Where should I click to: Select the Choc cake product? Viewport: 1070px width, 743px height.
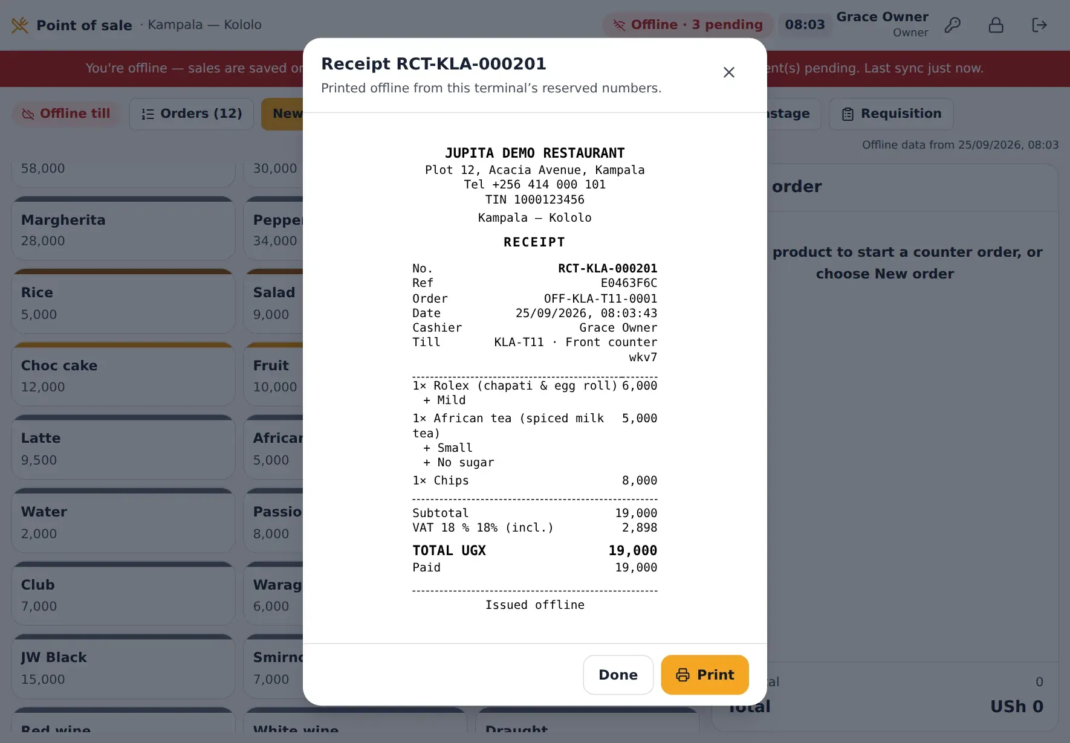point(123,375)
